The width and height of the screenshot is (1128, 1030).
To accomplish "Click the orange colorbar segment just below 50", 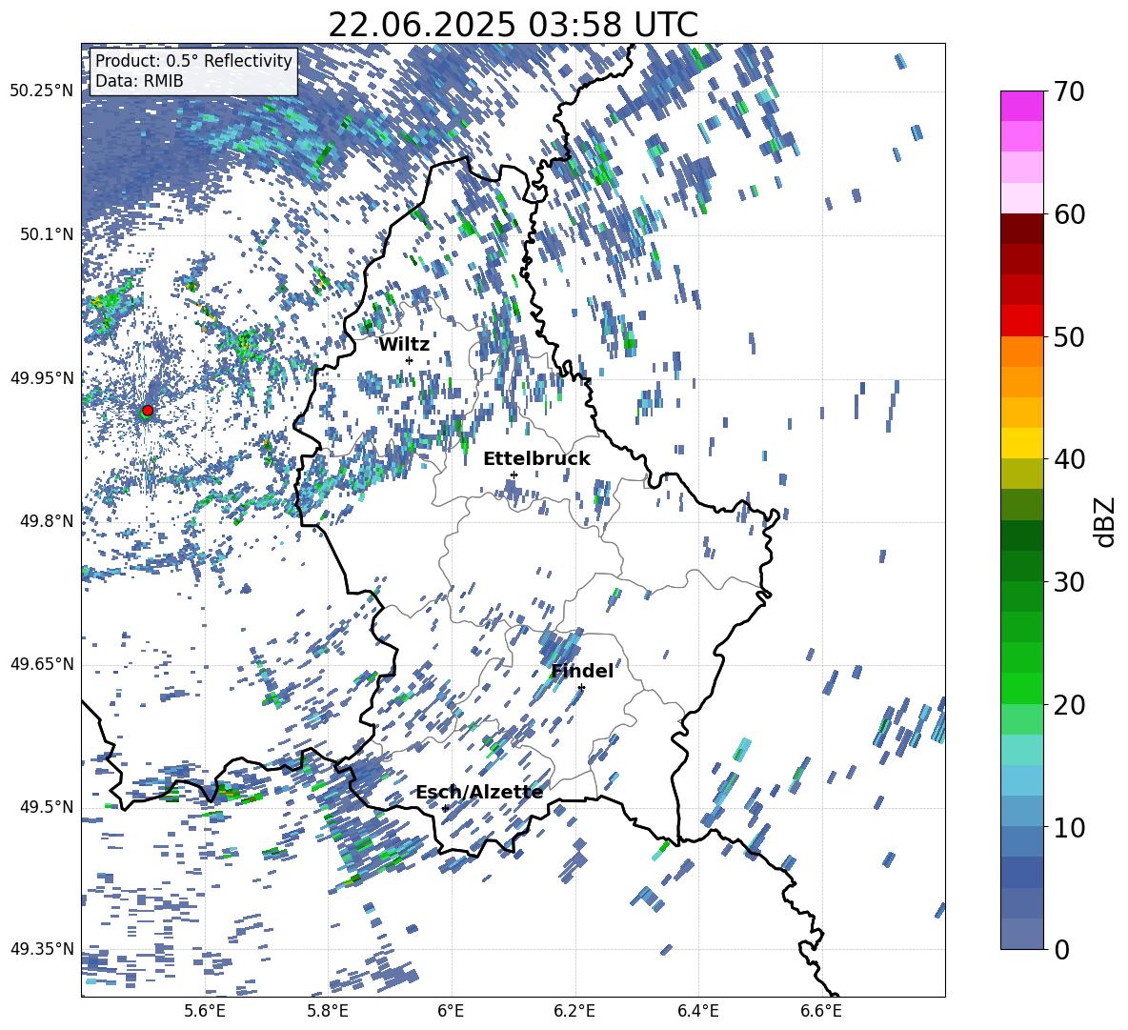I will point(1021,351).
